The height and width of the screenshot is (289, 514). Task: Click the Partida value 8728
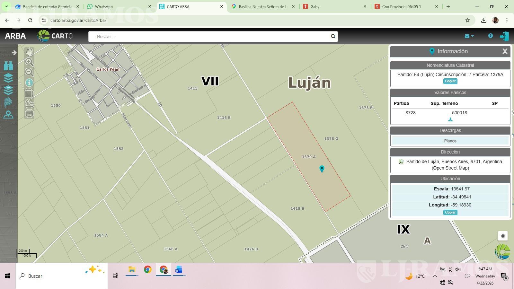tap(410, 113)
